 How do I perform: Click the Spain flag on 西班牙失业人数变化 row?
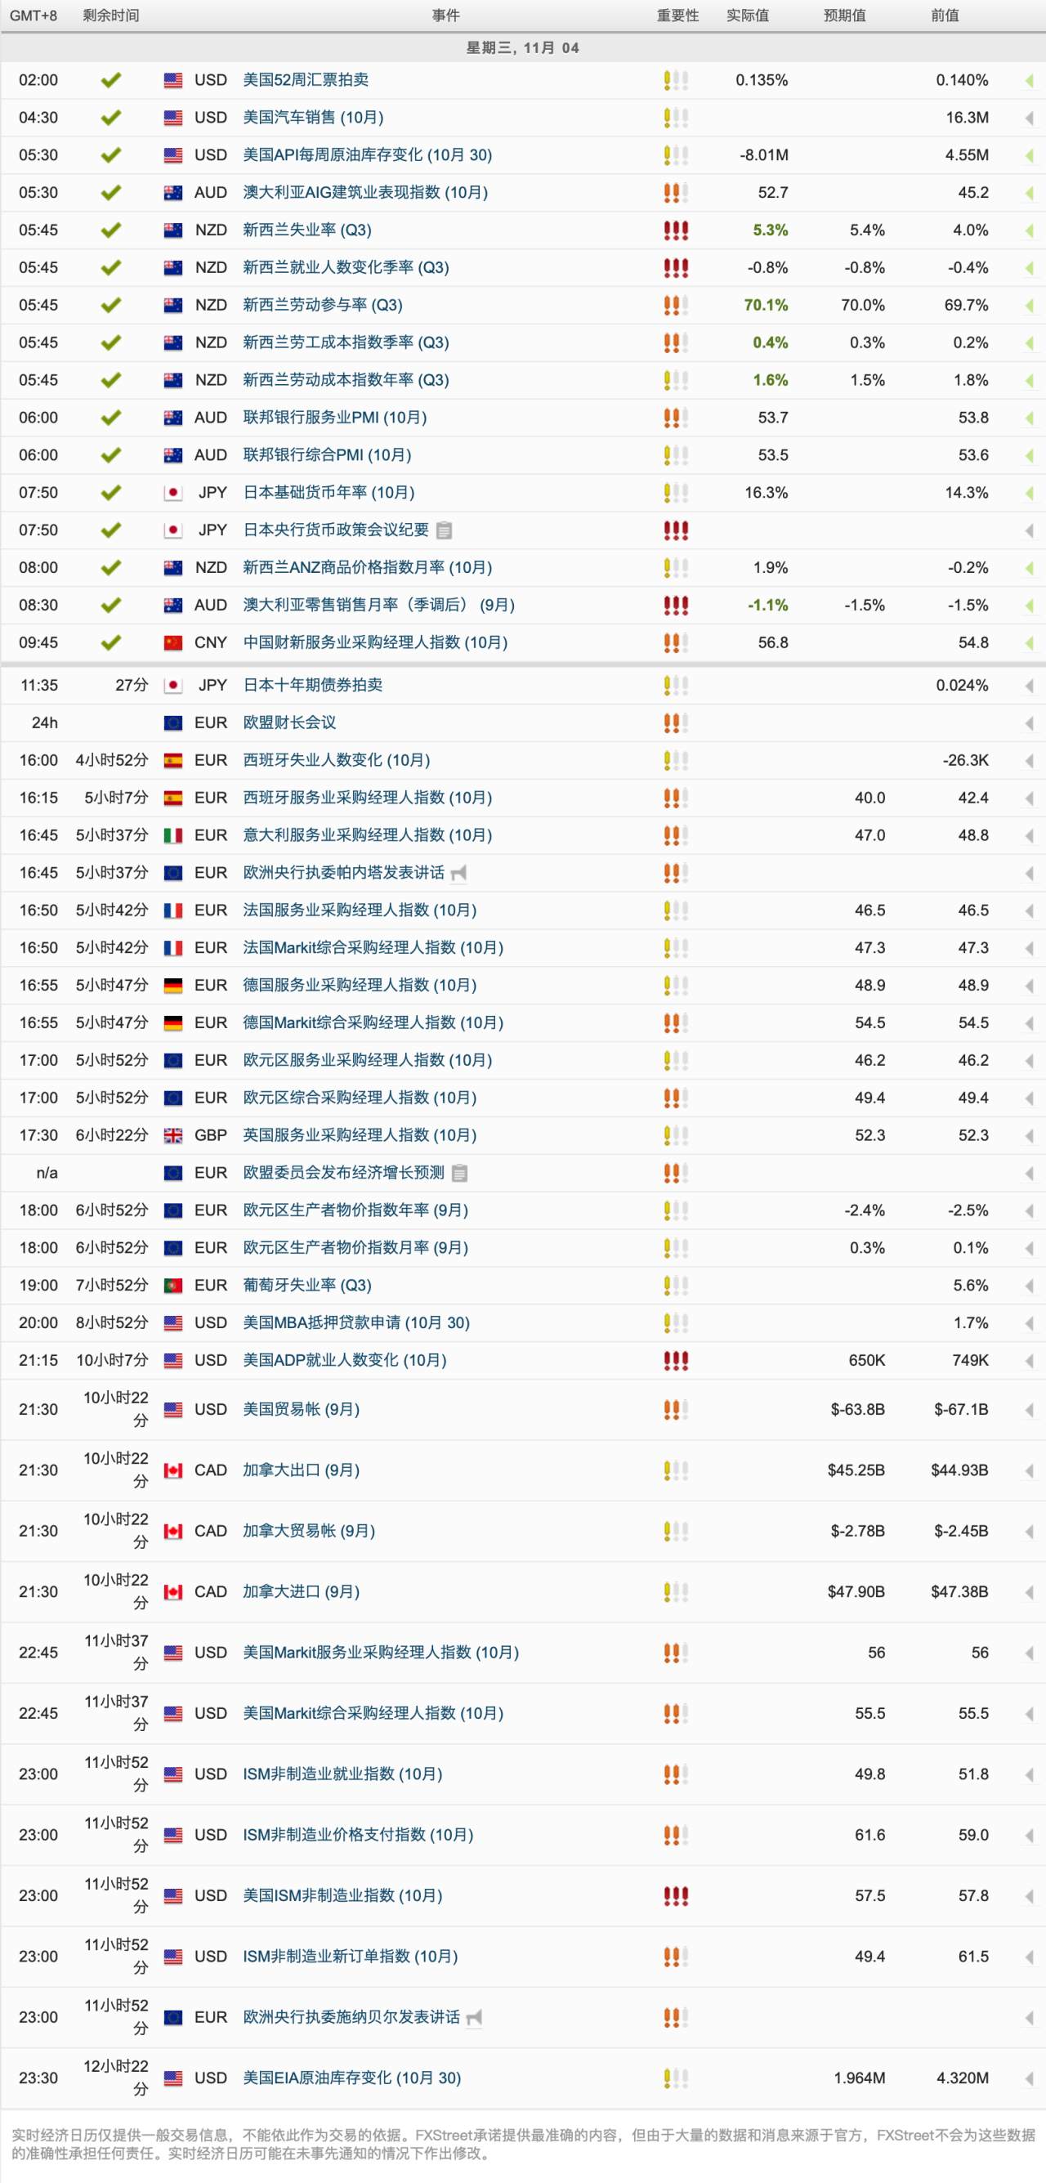173,760
